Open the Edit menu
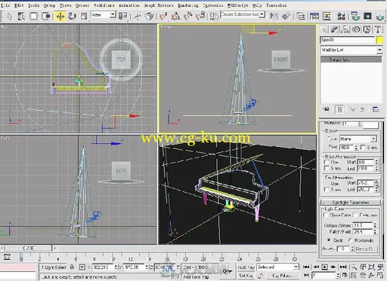387x281 pixels. [19, 5]
